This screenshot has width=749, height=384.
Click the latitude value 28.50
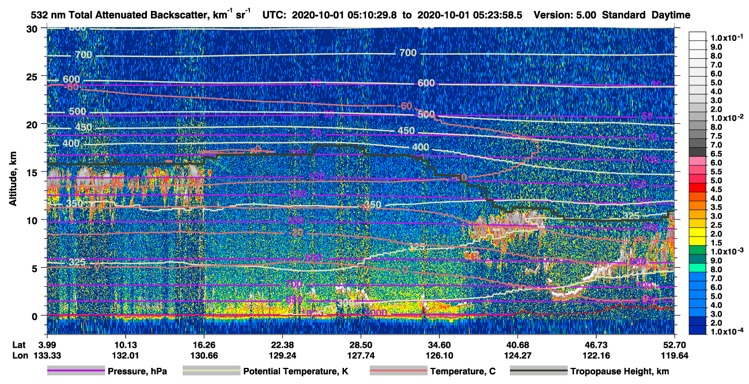tap(361, 344)
